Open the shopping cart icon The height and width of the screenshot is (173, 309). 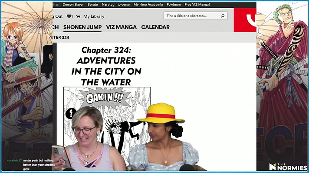[x=78, y=17]
